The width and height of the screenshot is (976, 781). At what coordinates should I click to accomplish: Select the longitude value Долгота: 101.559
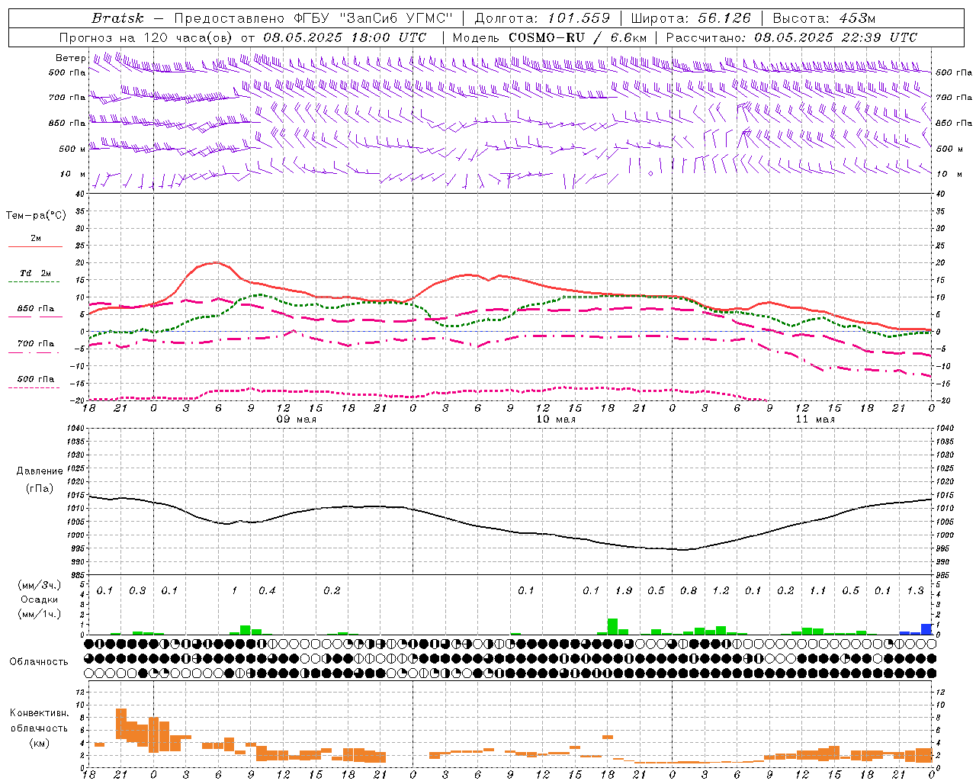pyautogui.click(x=542, y=18)
